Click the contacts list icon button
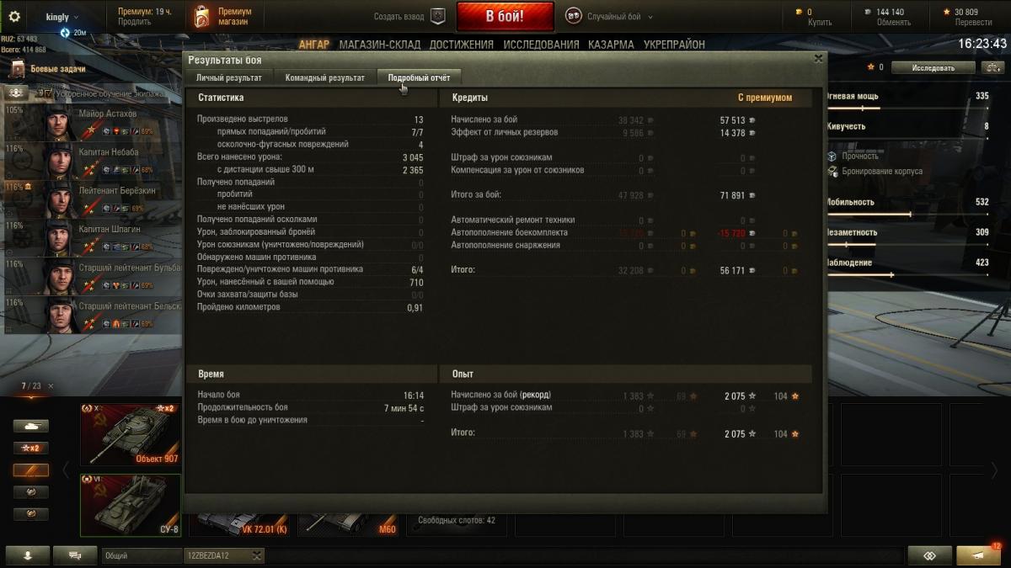 point(26,555)
